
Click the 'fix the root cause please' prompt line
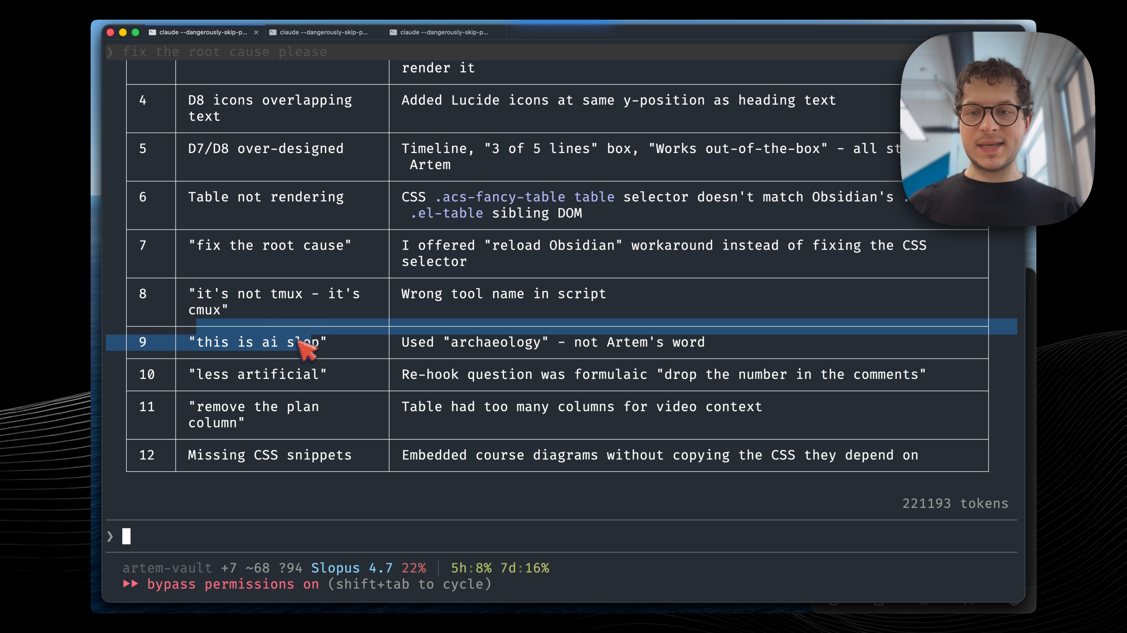224,52
